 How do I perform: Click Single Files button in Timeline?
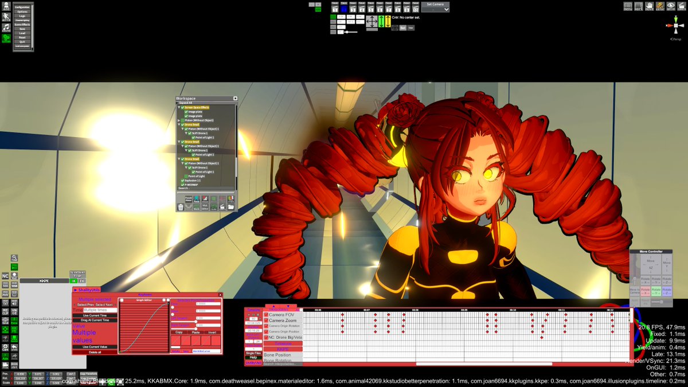[253, 353]
